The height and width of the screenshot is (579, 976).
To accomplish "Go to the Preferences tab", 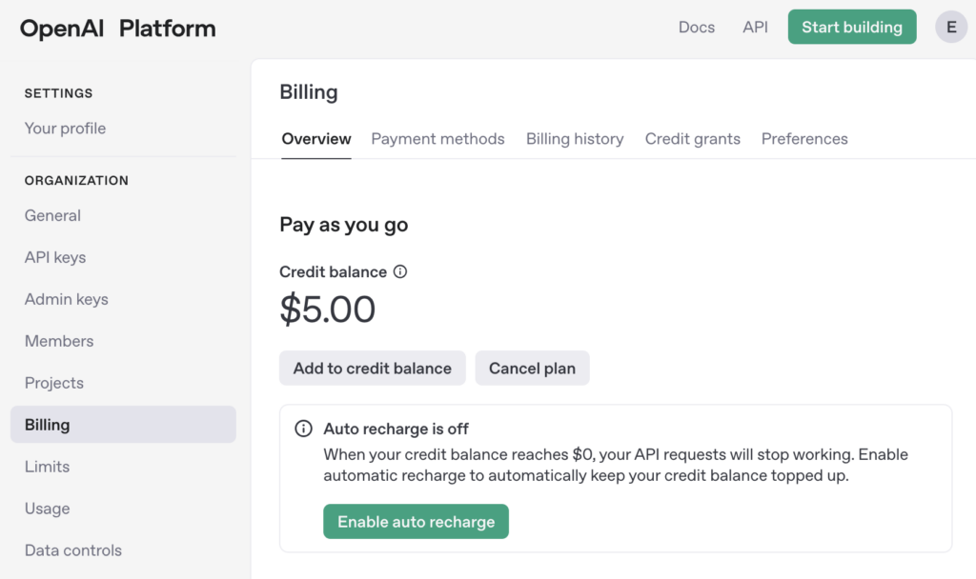I will pyautogui.click(x=804, y=139).
